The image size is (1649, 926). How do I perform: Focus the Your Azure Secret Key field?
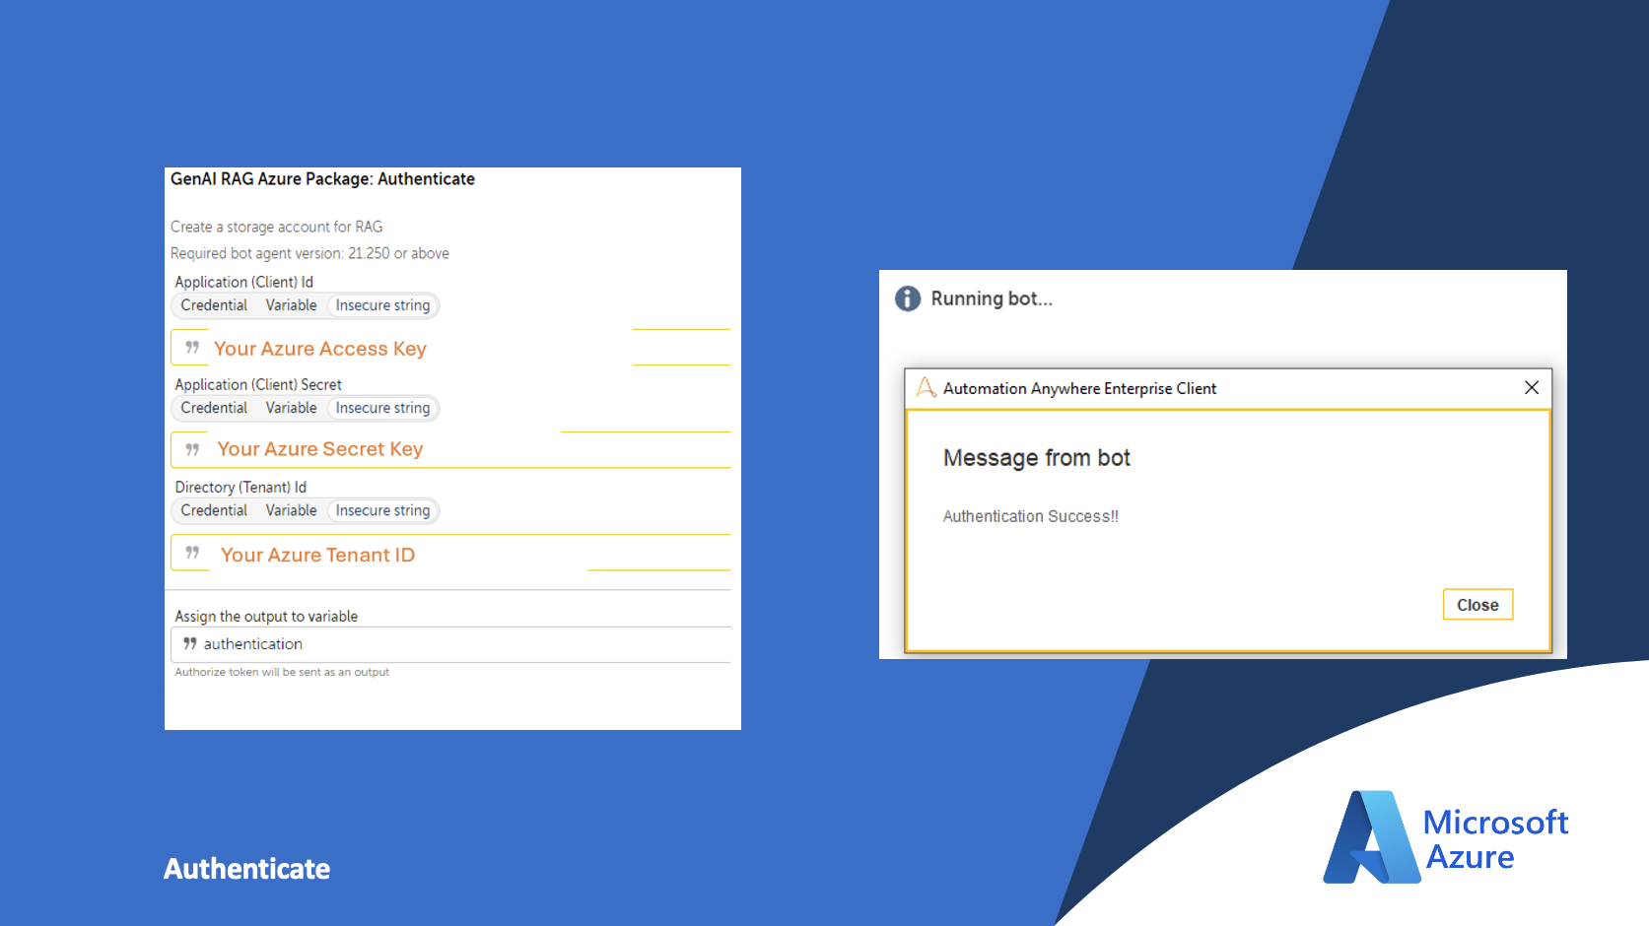tap(450, 449)
